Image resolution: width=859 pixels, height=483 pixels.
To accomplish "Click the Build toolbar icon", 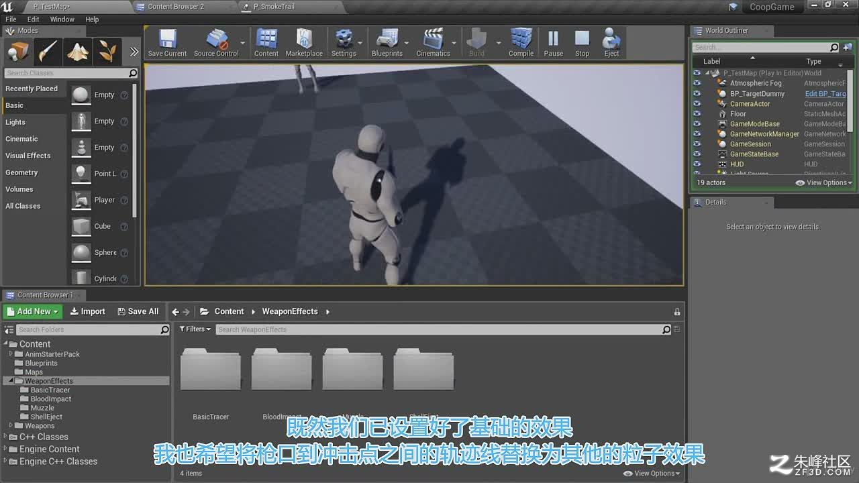I will point(476,39).
